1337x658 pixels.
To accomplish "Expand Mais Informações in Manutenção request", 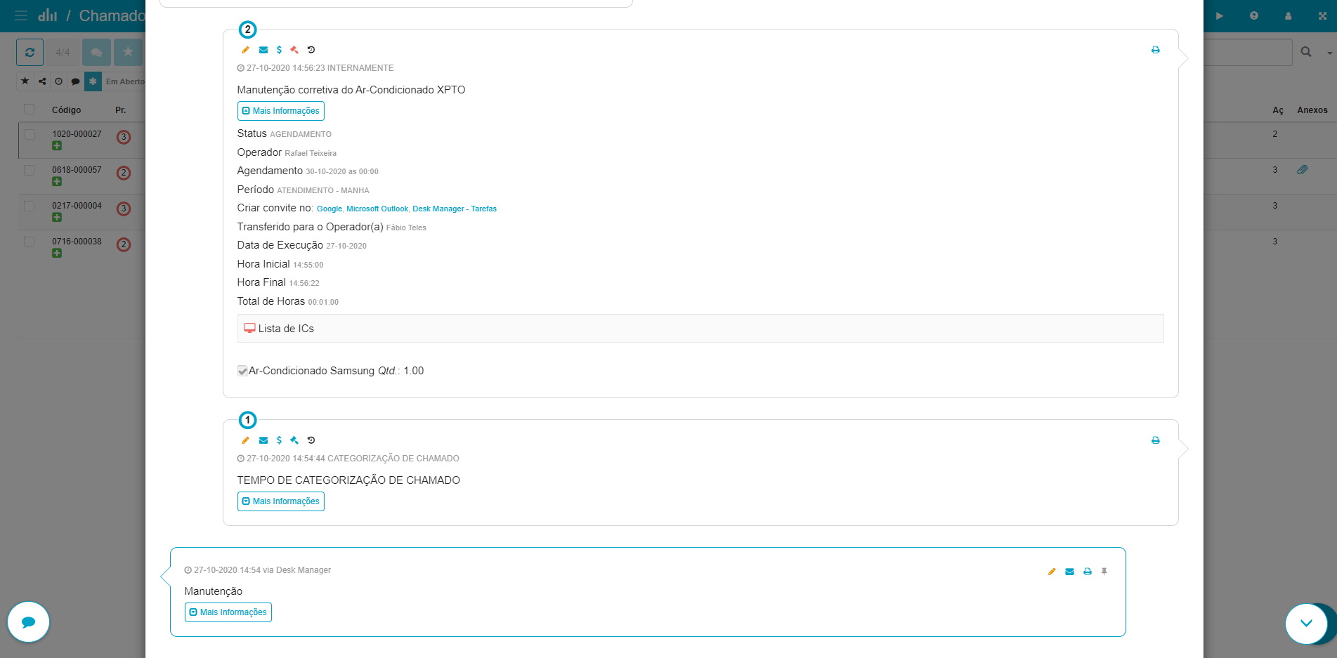I will 228,612.
